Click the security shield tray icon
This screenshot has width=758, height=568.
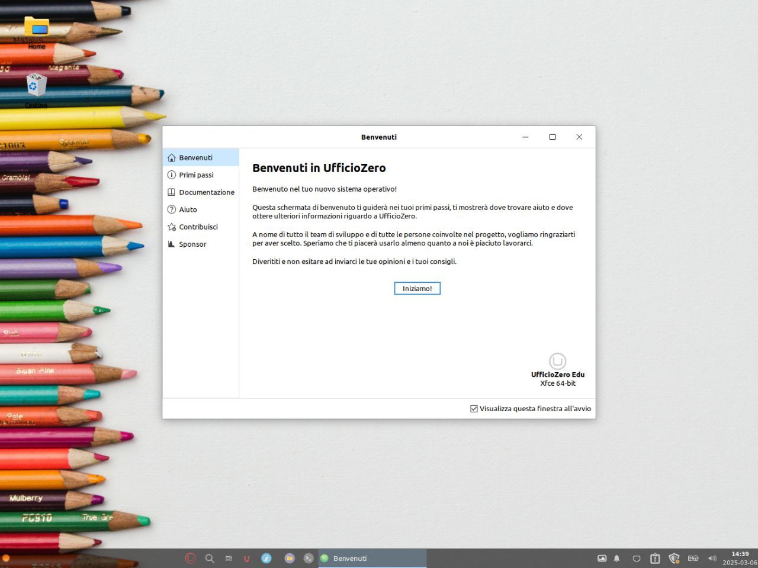click(674, 558)
